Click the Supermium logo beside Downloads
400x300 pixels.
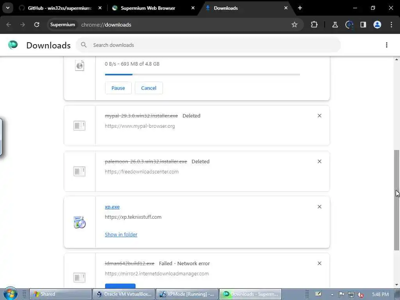pyautogui.click(x=13, y=45)
